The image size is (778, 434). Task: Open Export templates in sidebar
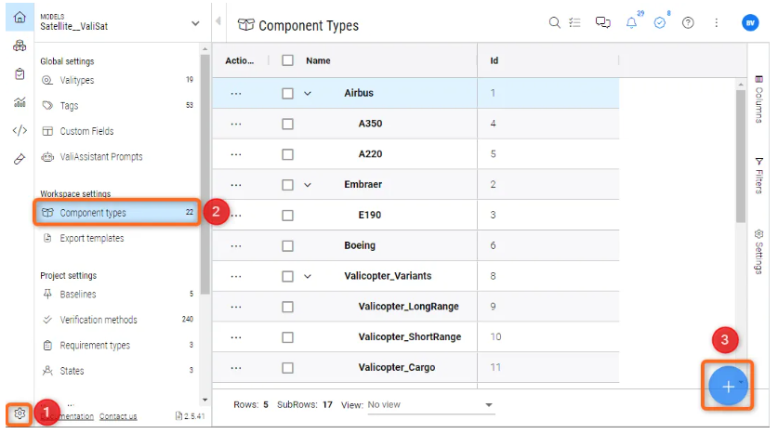click(x=91, y=238)
